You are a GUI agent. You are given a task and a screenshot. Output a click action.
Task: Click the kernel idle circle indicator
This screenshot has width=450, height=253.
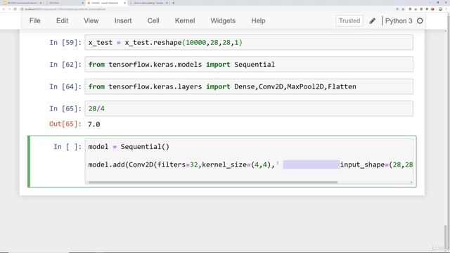pyautogui.click(x=420, y=21)
